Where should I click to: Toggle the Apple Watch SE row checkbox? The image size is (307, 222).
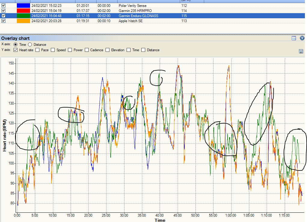[3, 21]
